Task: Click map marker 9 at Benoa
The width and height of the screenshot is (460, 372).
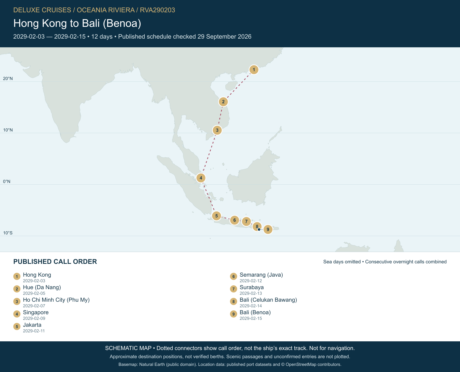Action: click(x=268, y=229)
